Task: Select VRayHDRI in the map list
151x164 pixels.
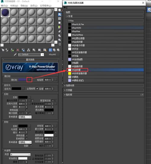Action: tap(106, 28)
